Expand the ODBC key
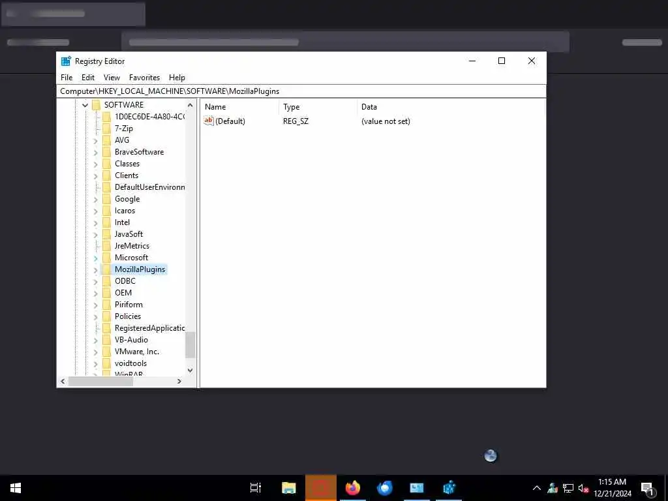Image resolution: width=668 pixels, height=501 pixels. coord(95,282)
